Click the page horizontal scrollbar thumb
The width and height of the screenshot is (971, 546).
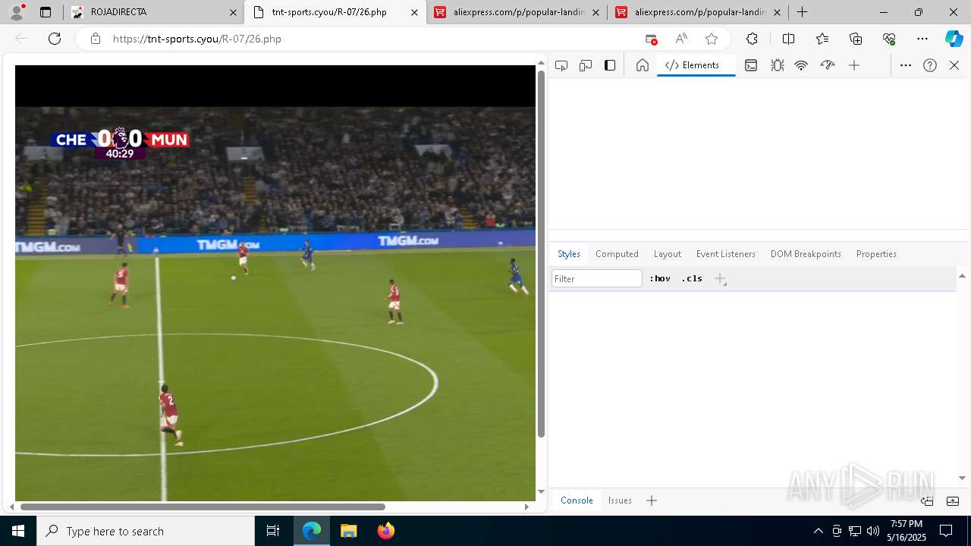[x=203, y=507]
